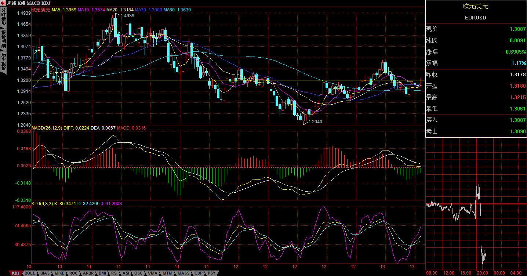
Task: Show the ARBR indicator
Action: pos(88,273)
